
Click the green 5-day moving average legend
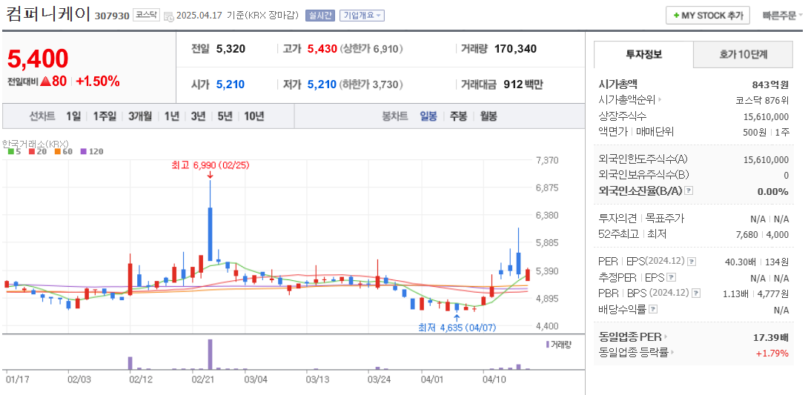point(14,151)
